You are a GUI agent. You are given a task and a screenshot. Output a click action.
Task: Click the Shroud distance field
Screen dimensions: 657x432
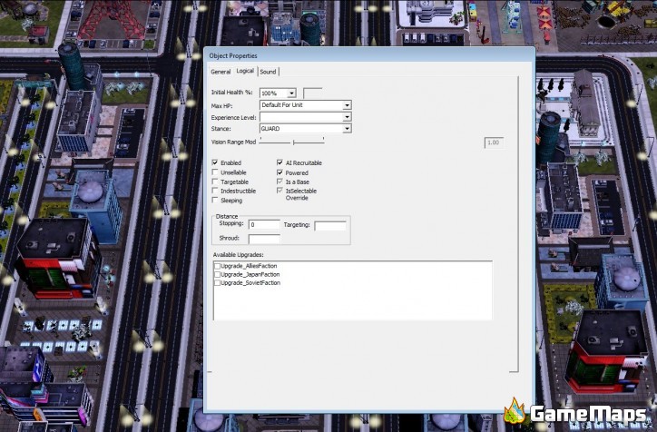264,240
